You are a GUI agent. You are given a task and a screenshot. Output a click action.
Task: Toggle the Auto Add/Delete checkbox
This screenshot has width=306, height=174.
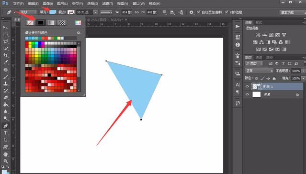[x=198, y=12]
